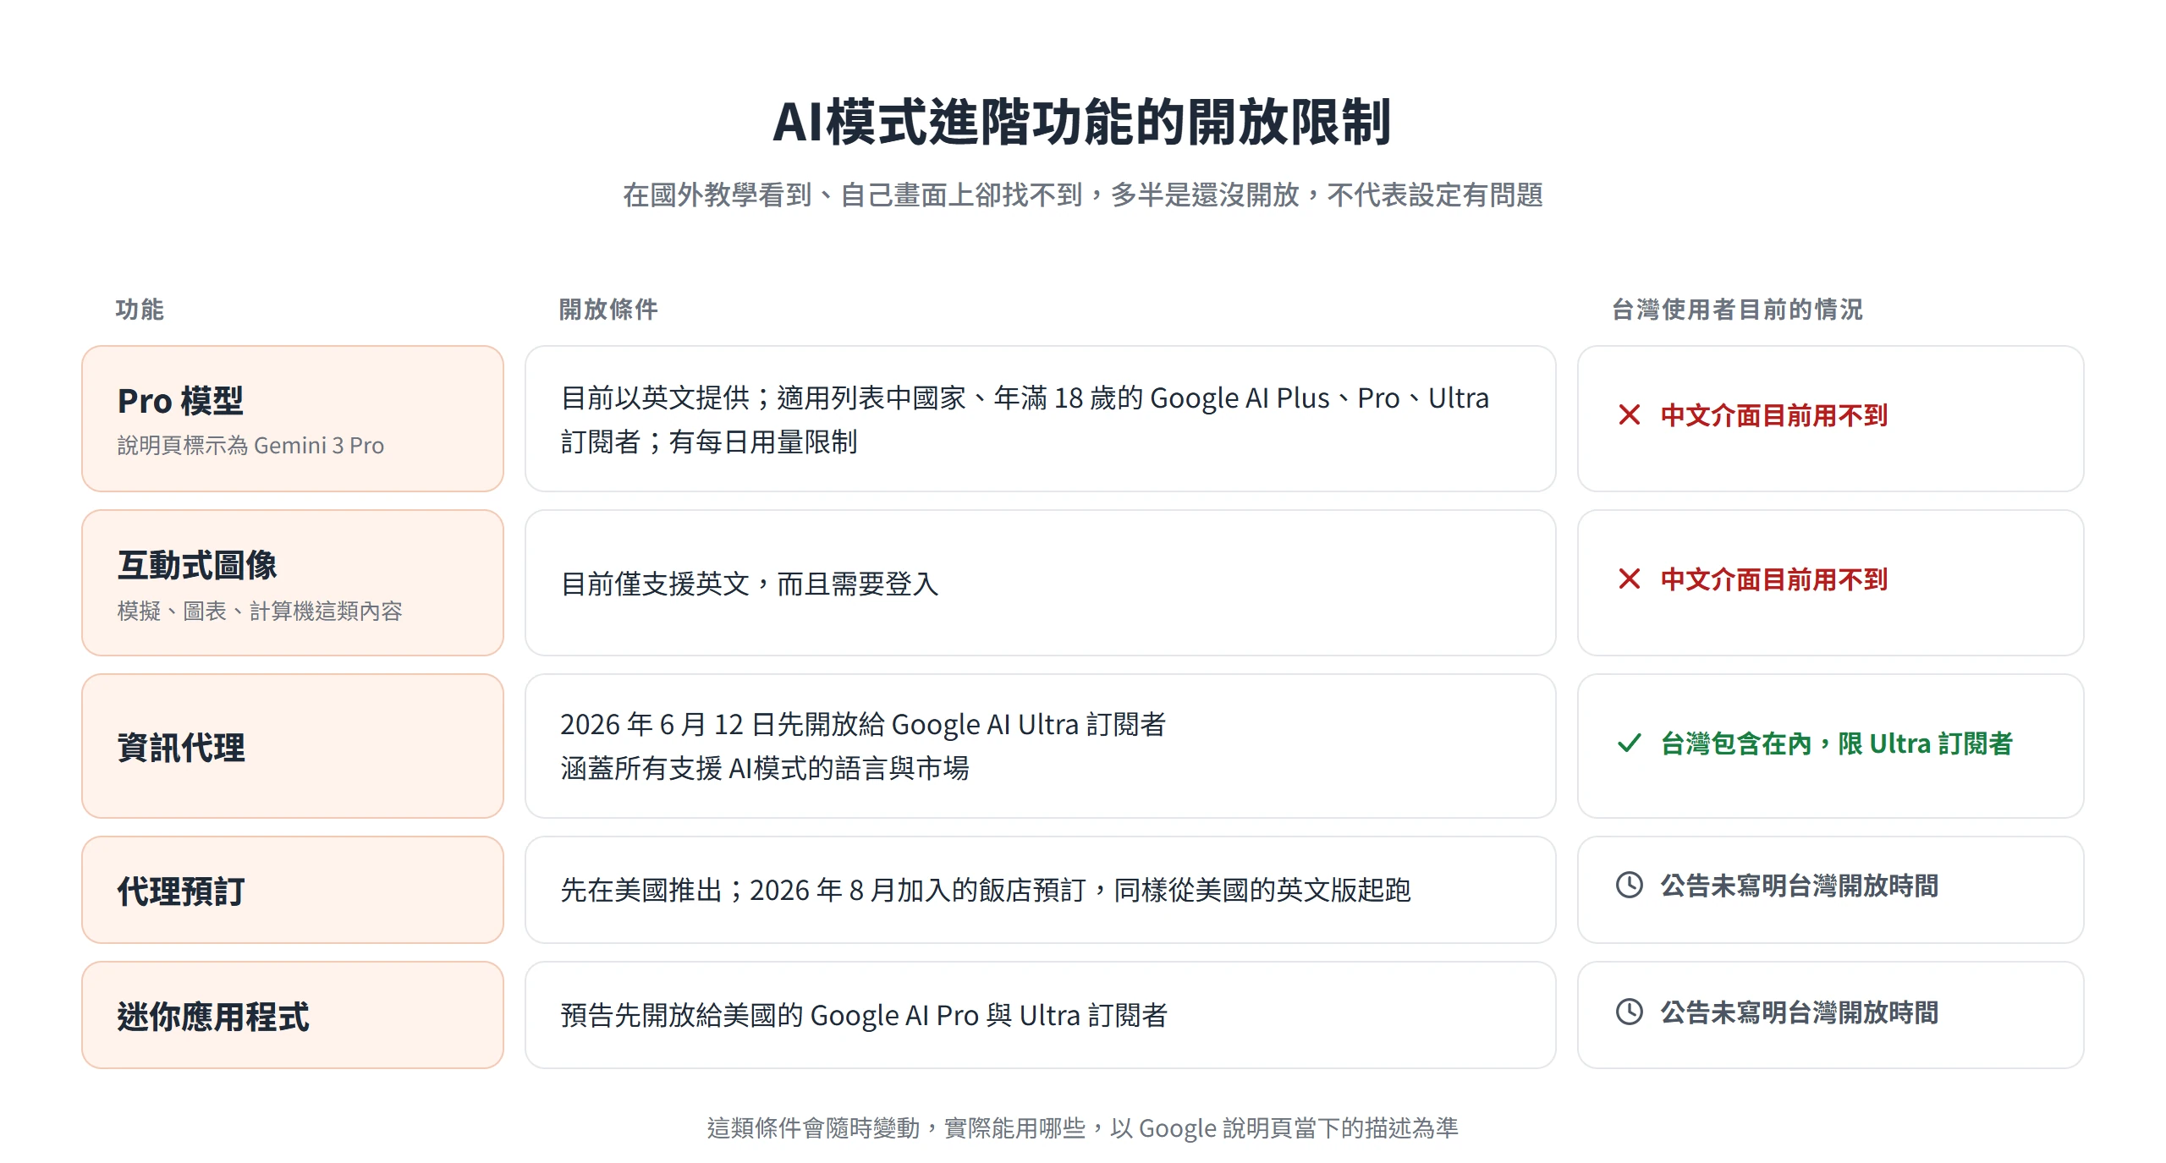Click the red X icon in Pro 模型 row
This screenshot has height=1163, width=2166.
[x=1629, y=414]
